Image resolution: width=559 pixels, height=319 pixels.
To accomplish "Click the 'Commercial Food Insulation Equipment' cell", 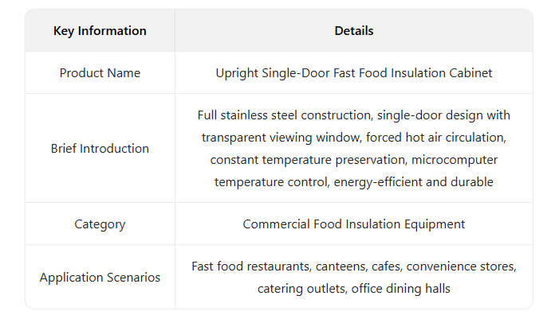I will (x=354, y=224).
